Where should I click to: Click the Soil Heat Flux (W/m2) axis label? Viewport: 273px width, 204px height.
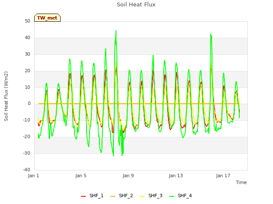6,96
